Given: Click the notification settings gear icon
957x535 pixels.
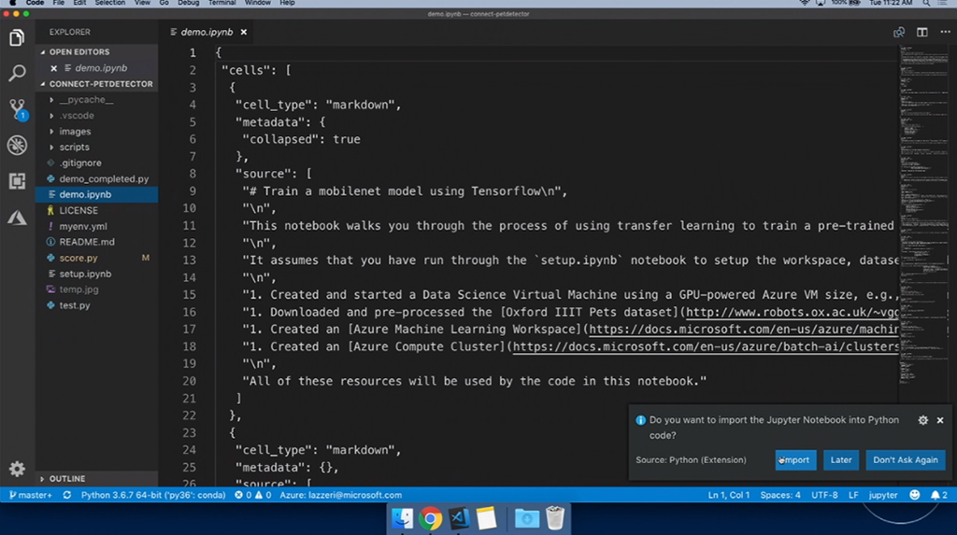Looking at the screenshot, I should 923,421.
